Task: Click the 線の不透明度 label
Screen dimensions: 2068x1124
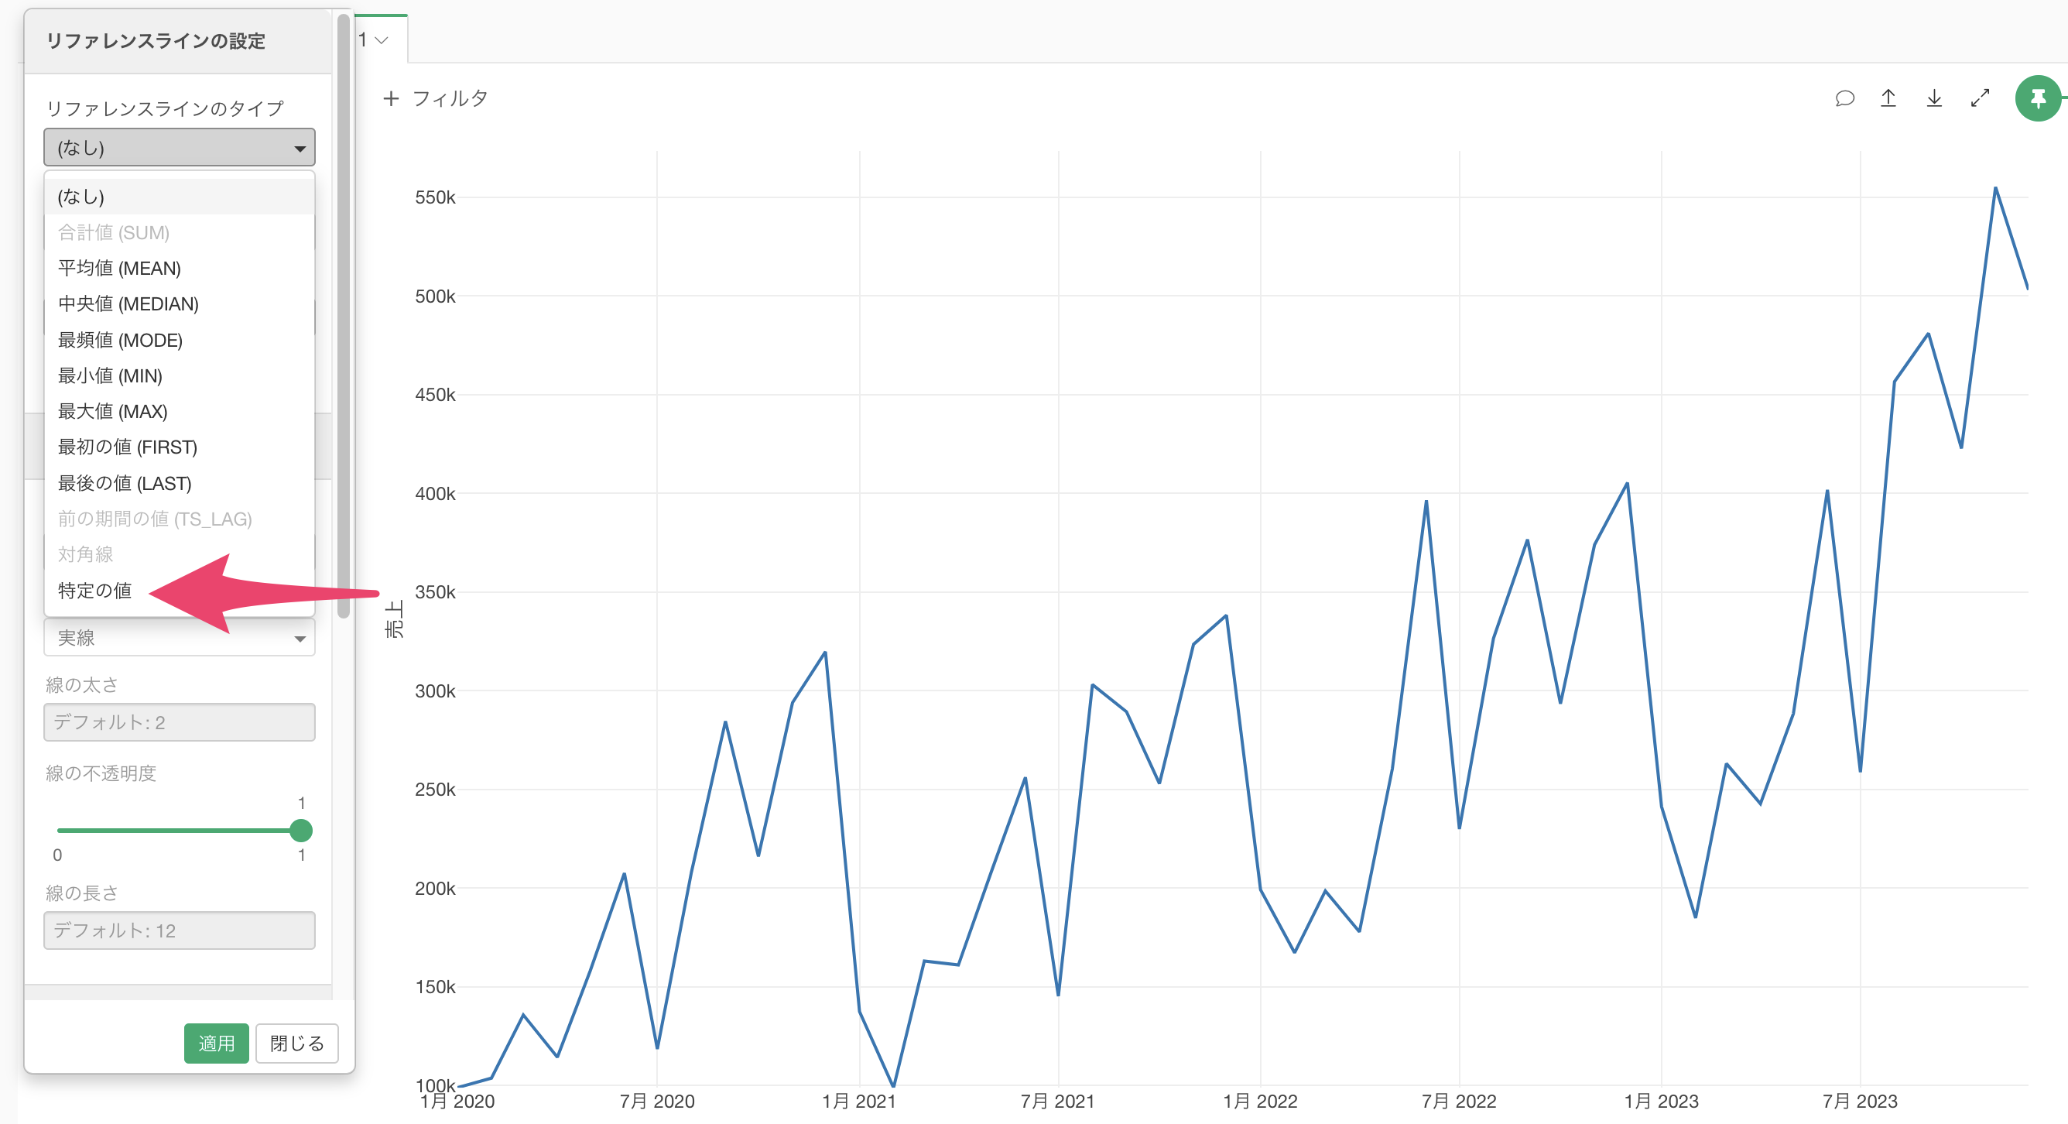Action: pyautogui.click(x=101, y=773)
